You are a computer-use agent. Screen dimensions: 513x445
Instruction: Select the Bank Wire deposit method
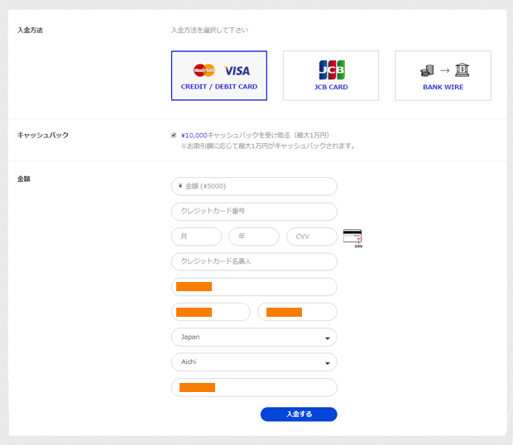(443, 75)
